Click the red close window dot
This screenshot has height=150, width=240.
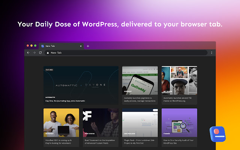coord(28,46)
